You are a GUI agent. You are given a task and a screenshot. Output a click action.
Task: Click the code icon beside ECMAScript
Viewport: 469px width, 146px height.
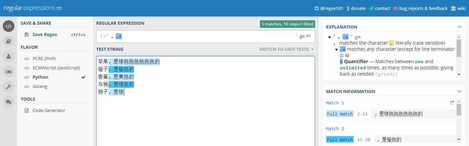pos(27,68)
